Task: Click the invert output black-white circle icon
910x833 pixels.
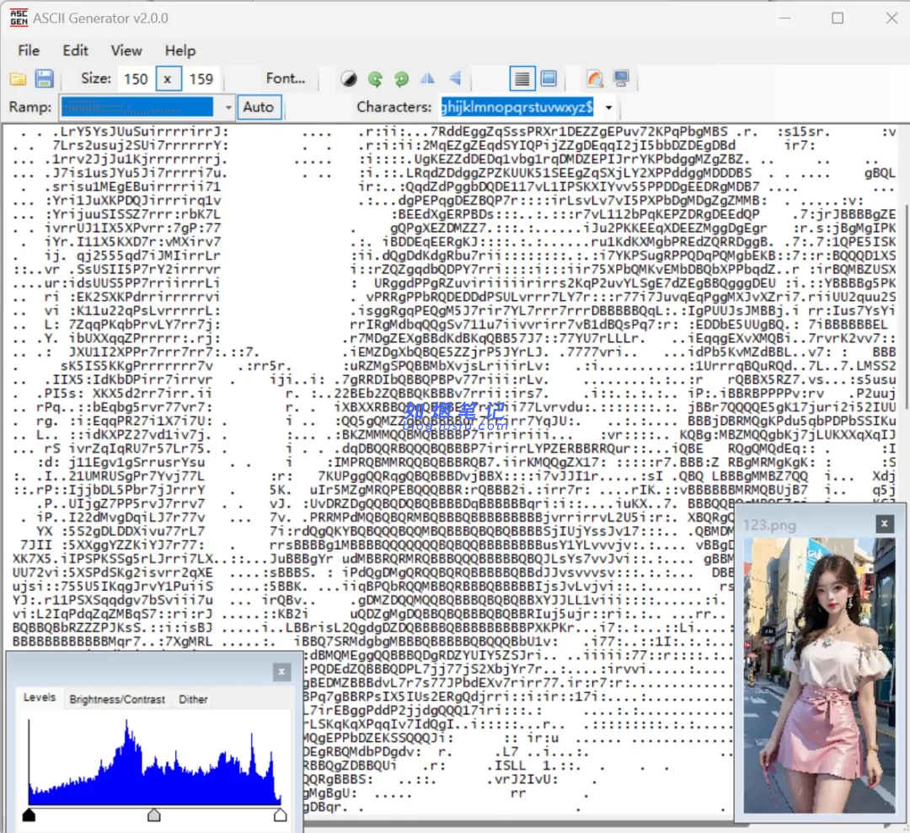Action: pyautogui.click(x=349, y=79)
